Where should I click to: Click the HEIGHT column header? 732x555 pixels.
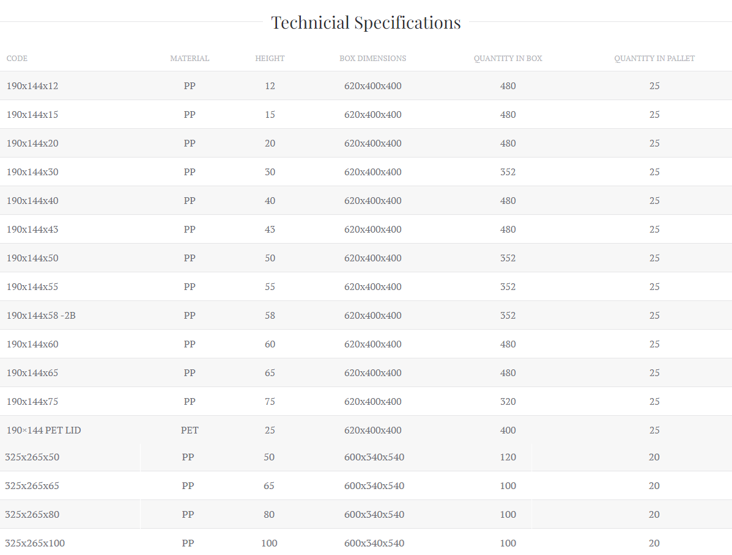click(270, 59)
